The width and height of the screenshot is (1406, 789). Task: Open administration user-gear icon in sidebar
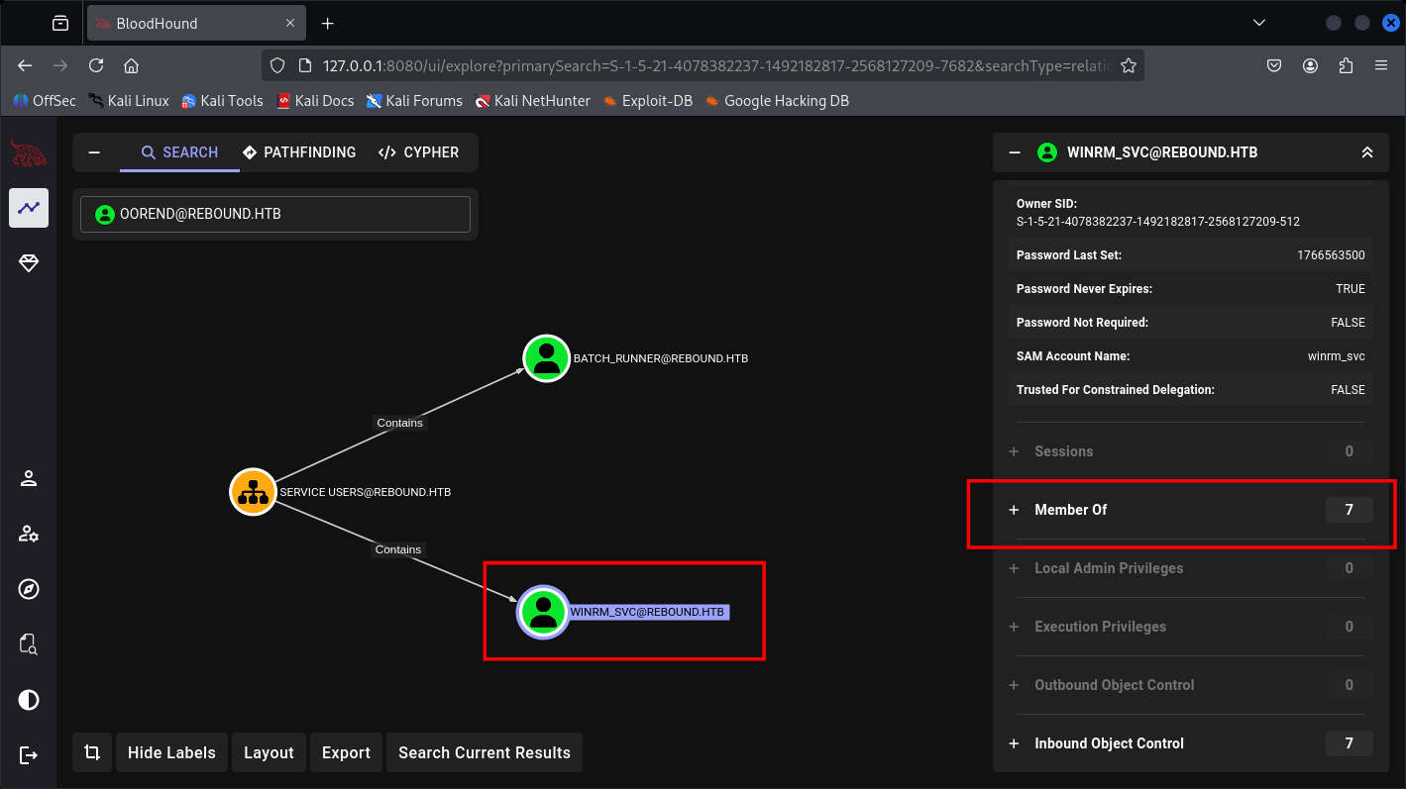coord(29,534)
